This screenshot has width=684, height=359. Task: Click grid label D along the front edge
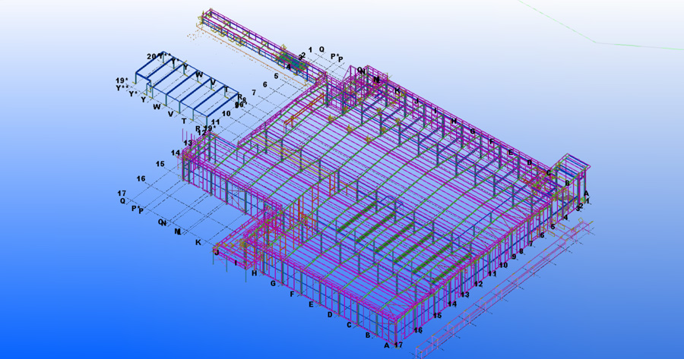coord(330,314)
